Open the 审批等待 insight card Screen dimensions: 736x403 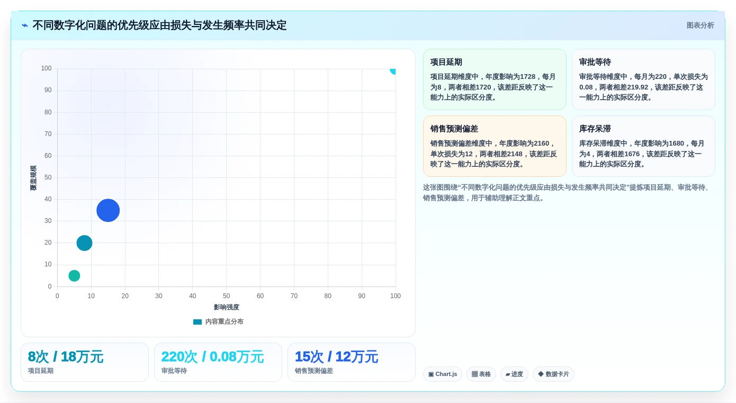(643, 79)
